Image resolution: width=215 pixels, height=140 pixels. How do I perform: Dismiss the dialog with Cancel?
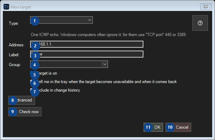178,127
